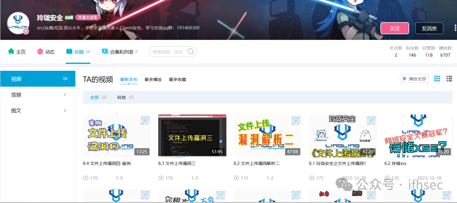The image size is (457, 203).
Task: Click the TA的视频 heading
Action: click(98, 79)
